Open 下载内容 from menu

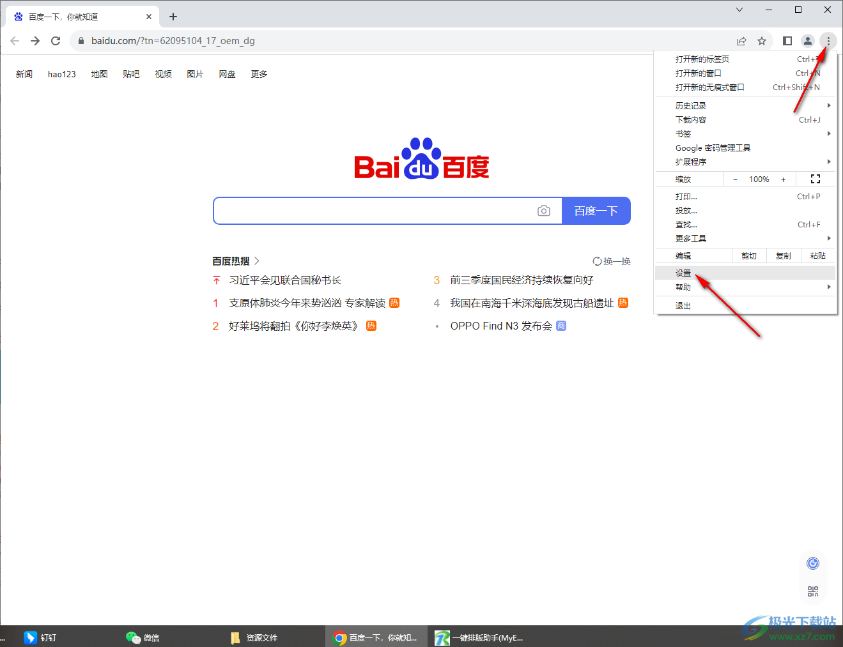pos(746,120)
